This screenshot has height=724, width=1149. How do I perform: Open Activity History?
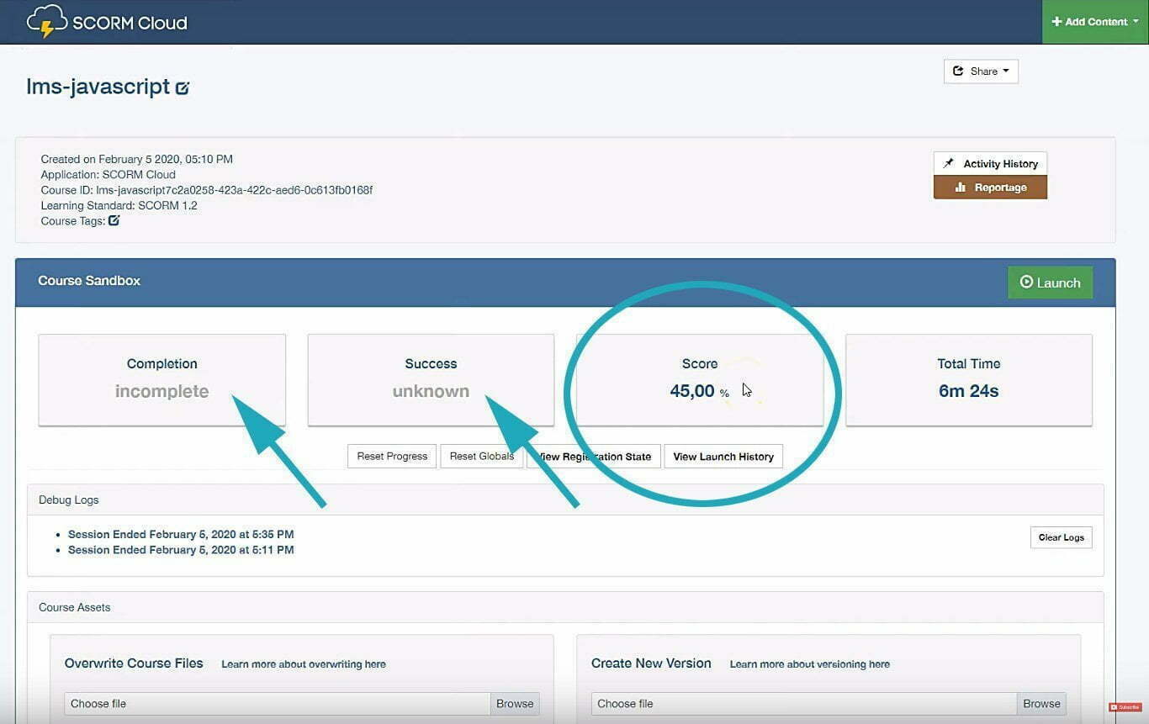990,163
